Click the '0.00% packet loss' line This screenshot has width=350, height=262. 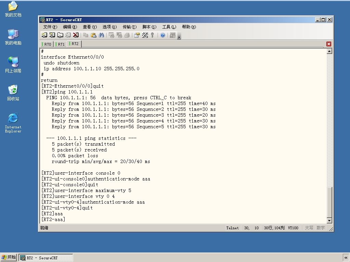point(75,156)
